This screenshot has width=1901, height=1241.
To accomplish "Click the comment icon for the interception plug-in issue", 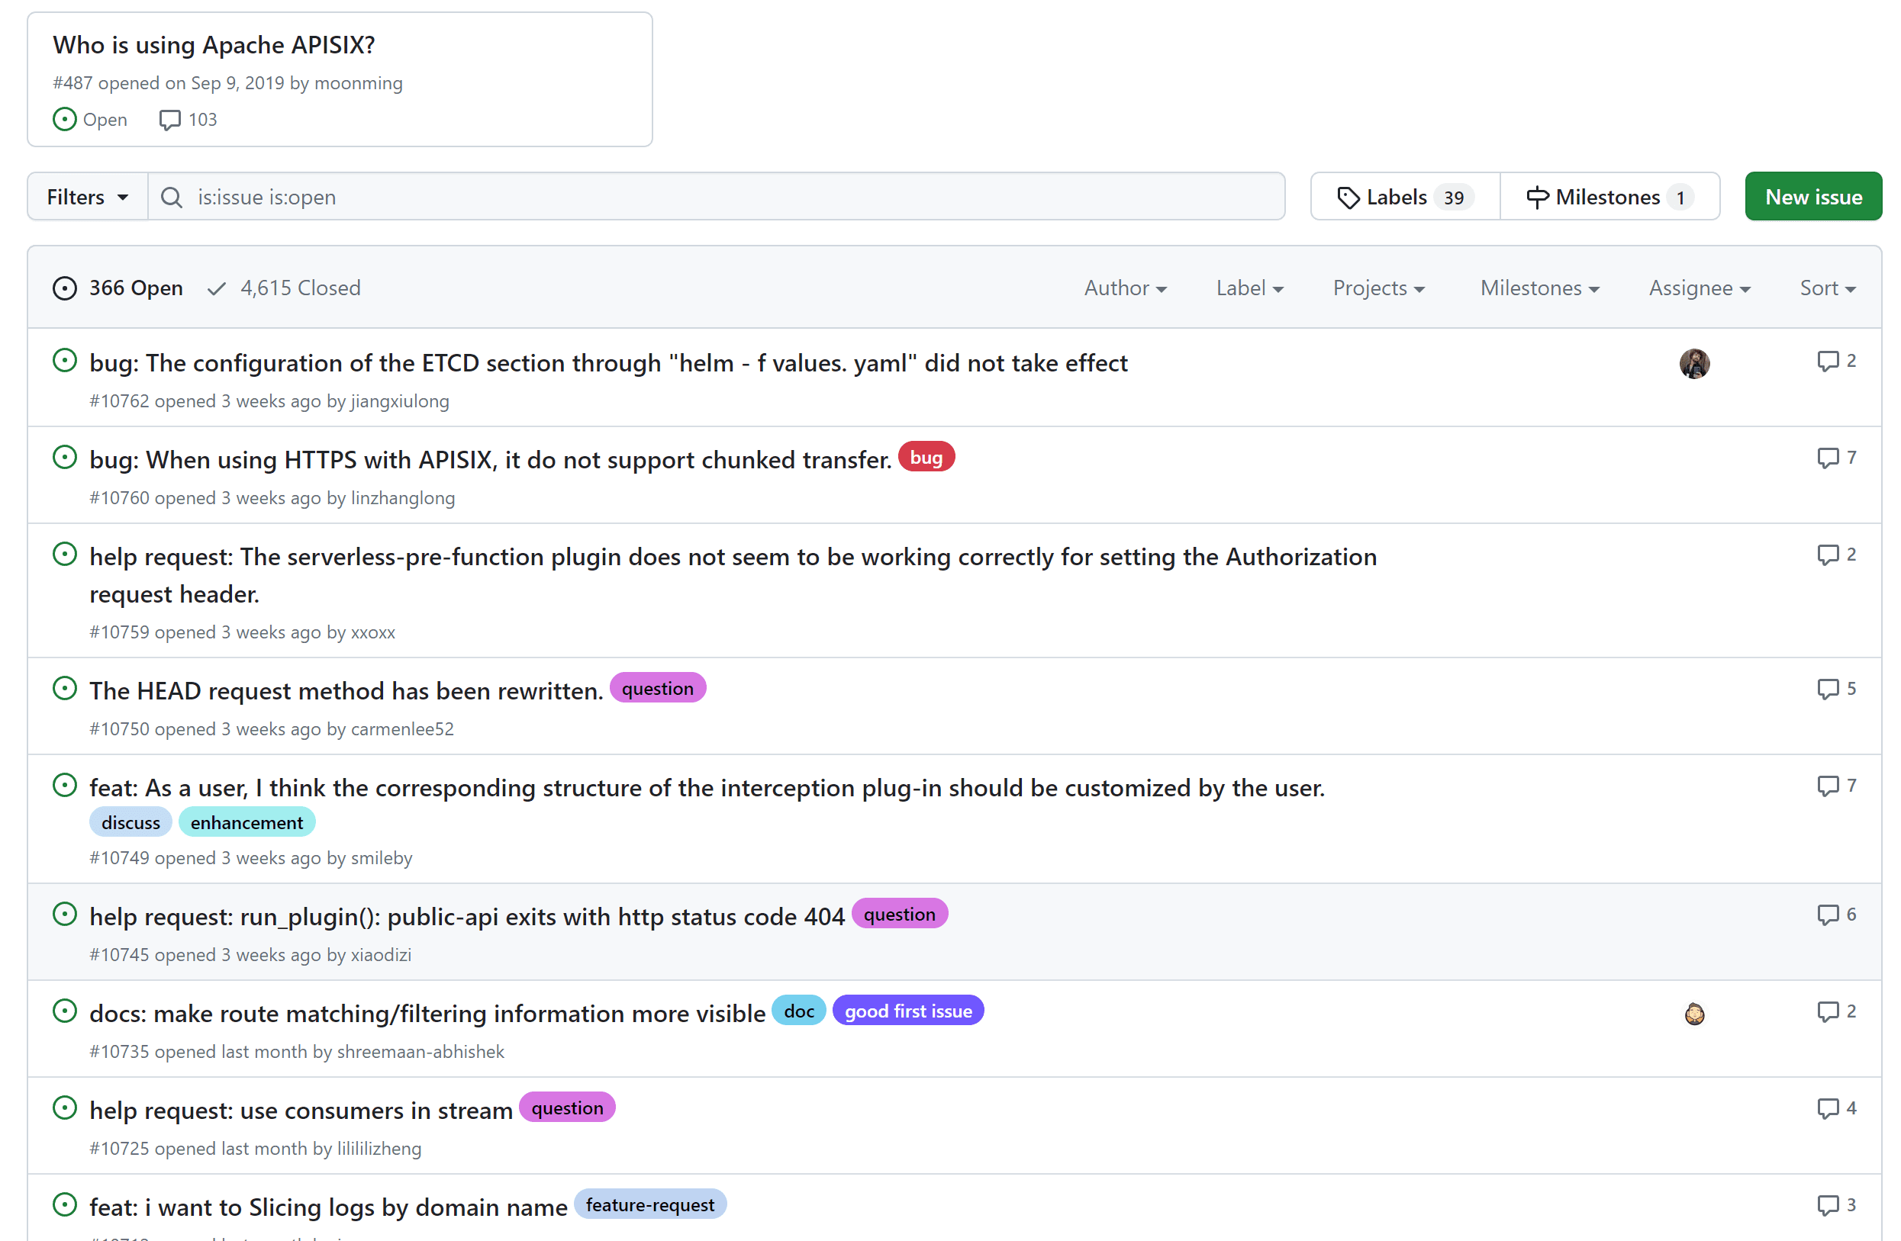I will click(1828, 786).
